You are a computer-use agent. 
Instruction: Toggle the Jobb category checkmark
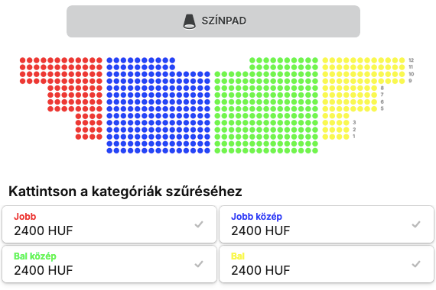point(199,224)
